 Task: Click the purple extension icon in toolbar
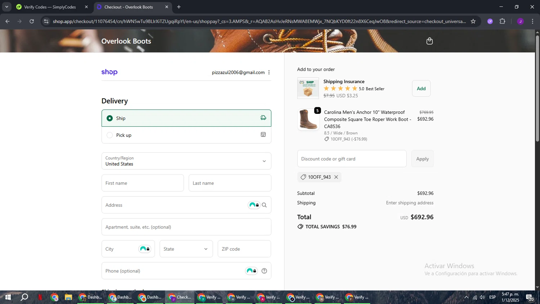click(490, 21)
